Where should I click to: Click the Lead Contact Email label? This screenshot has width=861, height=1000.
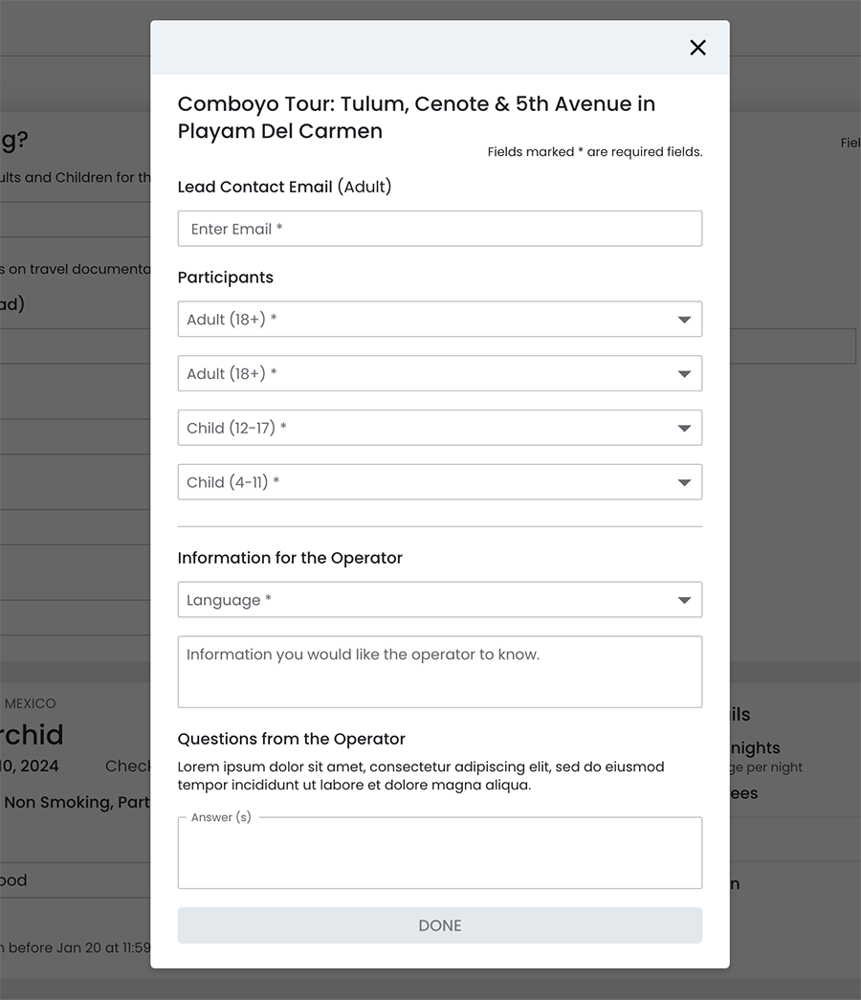284,188
